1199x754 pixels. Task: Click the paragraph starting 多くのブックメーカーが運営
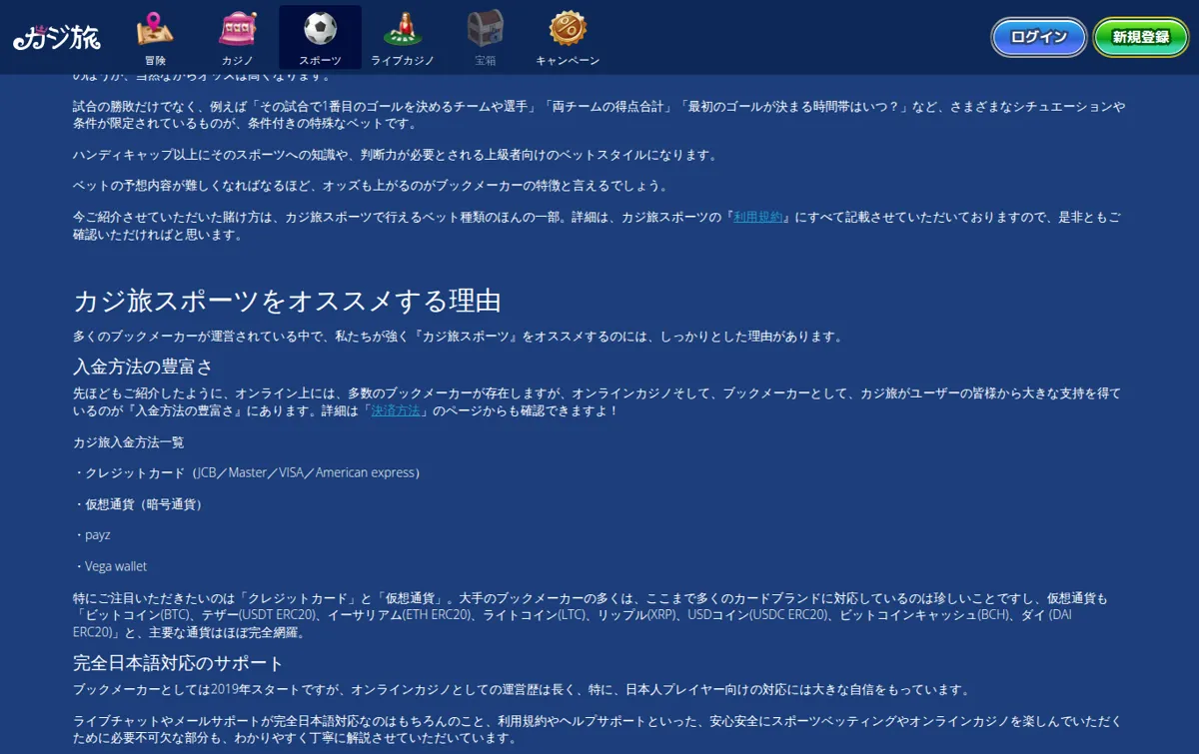point(458,337)
